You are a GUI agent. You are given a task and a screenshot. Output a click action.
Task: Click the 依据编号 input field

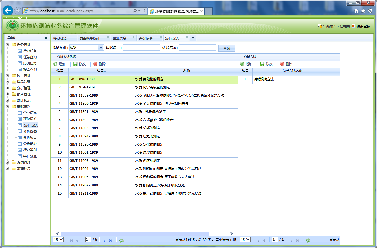click(141, 48)
